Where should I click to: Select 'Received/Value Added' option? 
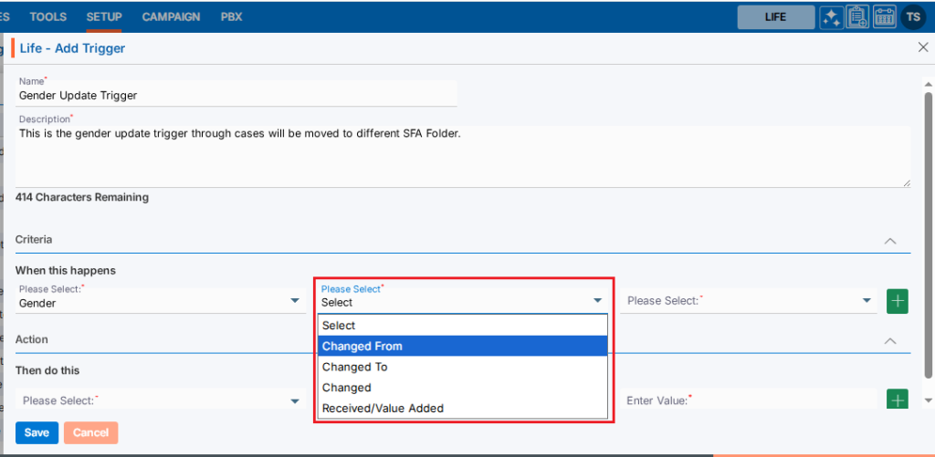(x=462, y=408)
